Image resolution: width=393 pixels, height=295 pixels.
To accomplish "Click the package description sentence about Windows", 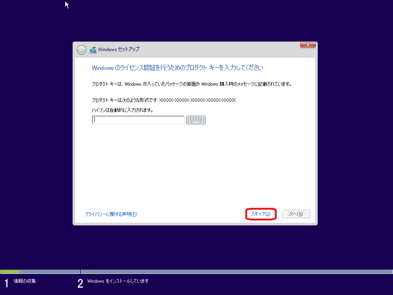I will coord(192,84).
